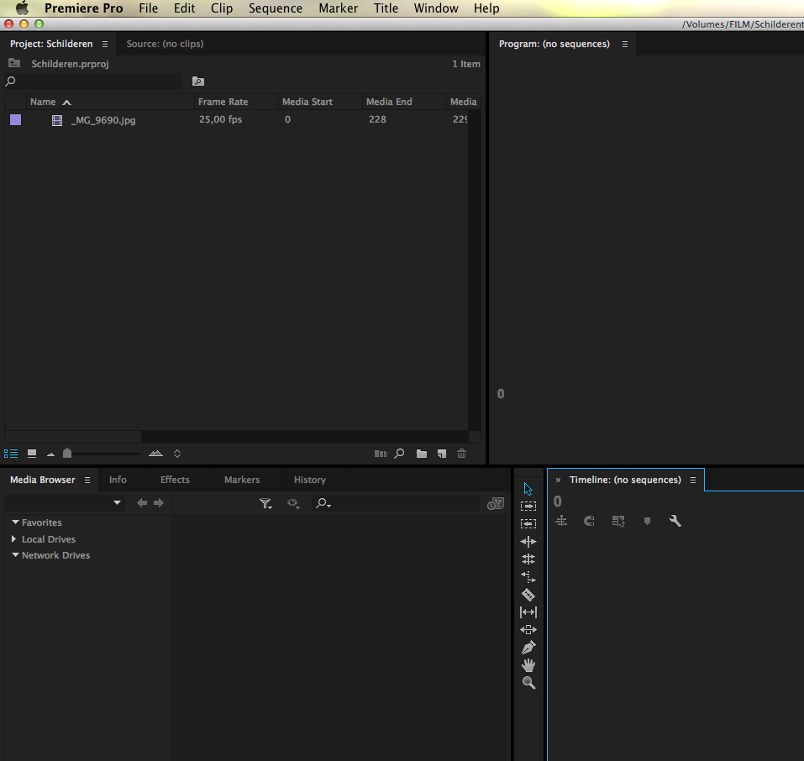Open the Apple menu
The height and width of the screenshot is (761, 804).
point(22,8)
